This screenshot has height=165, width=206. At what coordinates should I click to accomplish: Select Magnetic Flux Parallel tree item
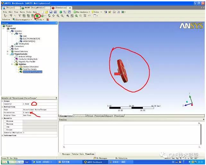[x=27, y=62]
